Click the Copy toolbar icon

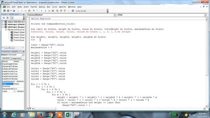(22, 11)
